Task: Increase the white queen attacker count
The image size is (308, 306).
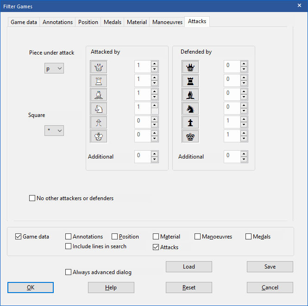Action: point(155,63)
